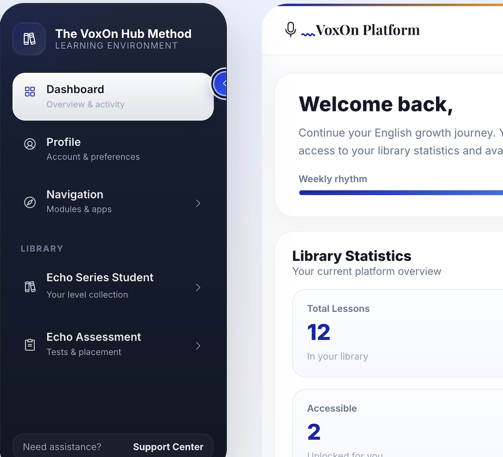
Task: Expand the Echo Series Student chevron
Action: (198, 287)
